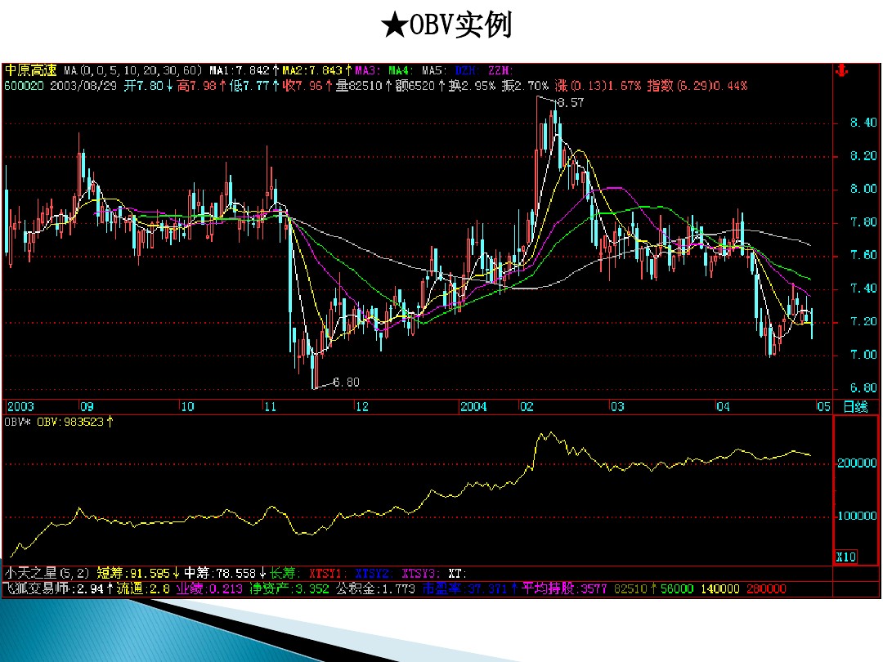Select the DZH indicator label
Viewport: 883px width, 662px height.
[463, 71]
